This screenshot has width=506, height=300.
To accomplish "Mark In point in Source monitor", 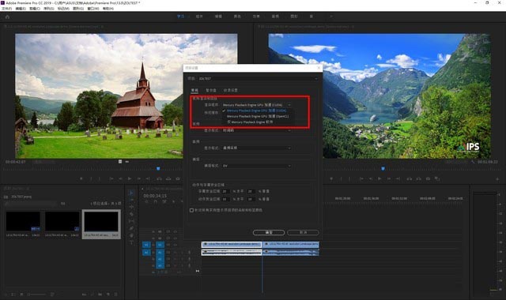I will pos(92,178).
